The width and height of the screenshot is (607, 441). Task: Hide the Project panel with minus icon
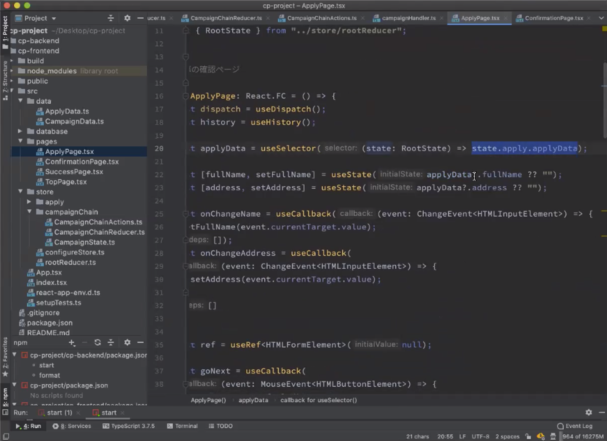[140, 18]
